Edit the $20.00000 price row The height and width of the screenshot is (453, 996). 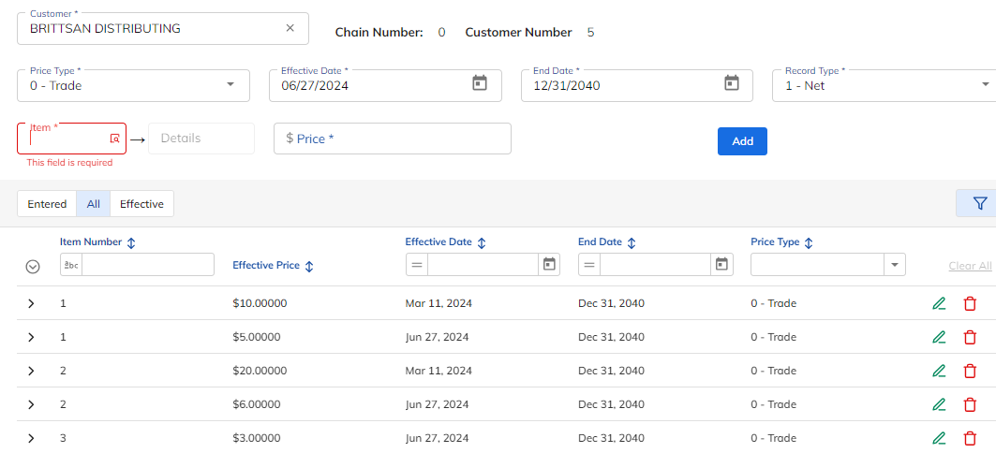939,371
